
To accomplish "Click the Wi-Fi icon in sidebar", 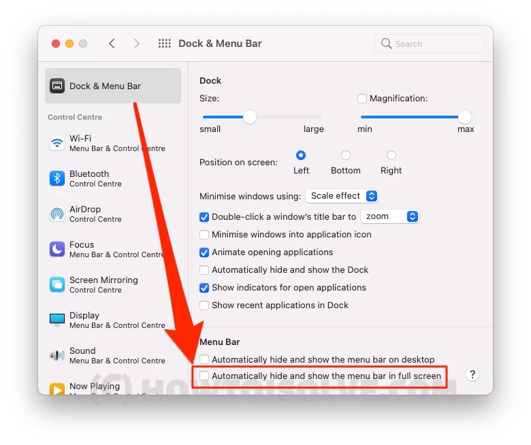I will click(x=57, y=143).
